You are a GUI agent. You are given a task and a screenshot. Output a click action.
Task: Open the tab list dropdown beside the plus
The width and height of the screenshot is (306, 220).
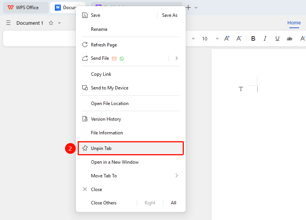point(196,8)
